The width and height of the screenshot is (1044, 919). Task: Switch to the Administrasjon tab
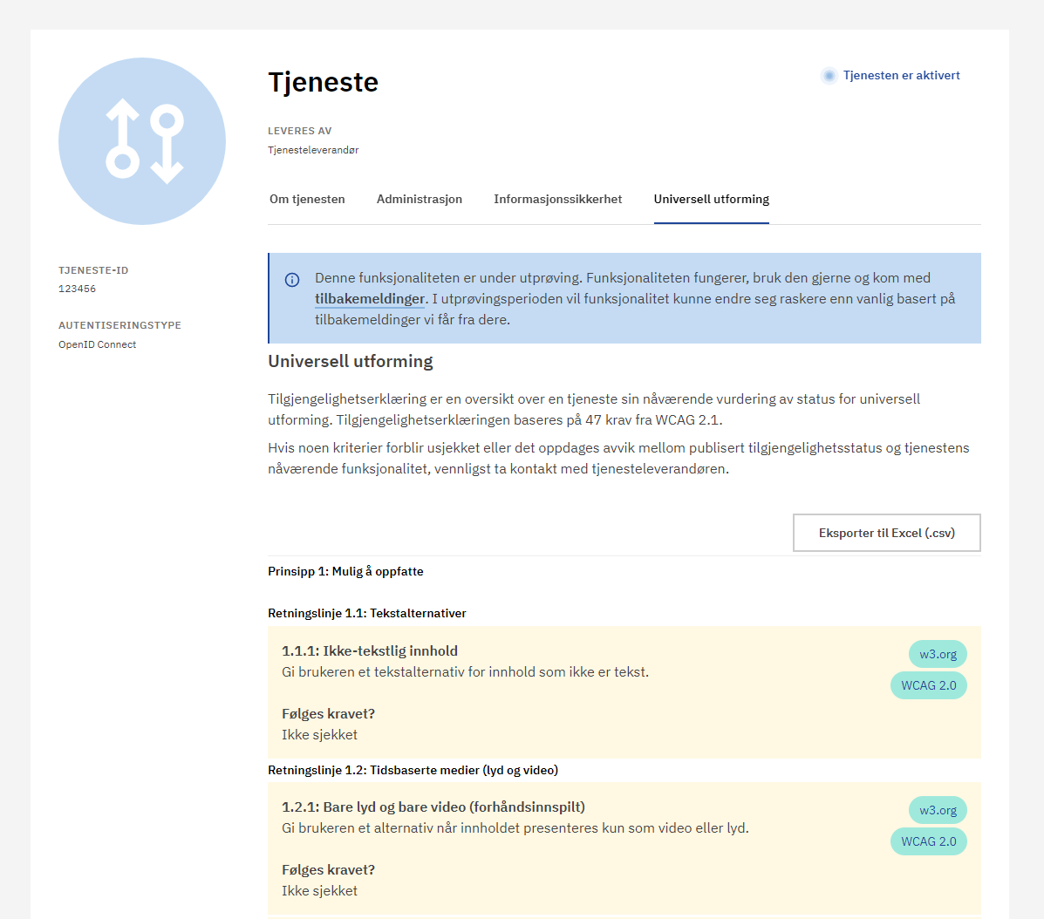click(420, 200)
